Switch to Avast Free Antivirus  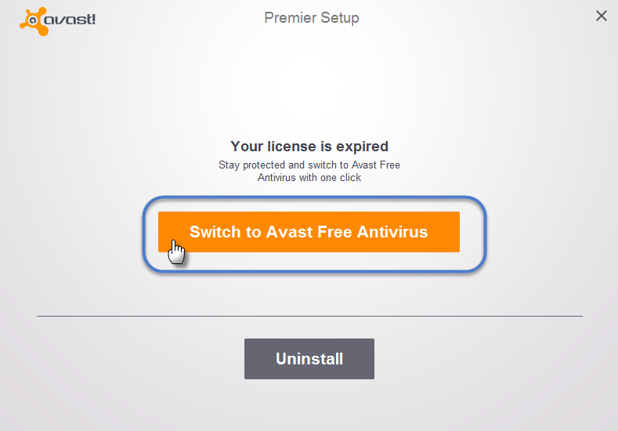click(x=309, y=232)
